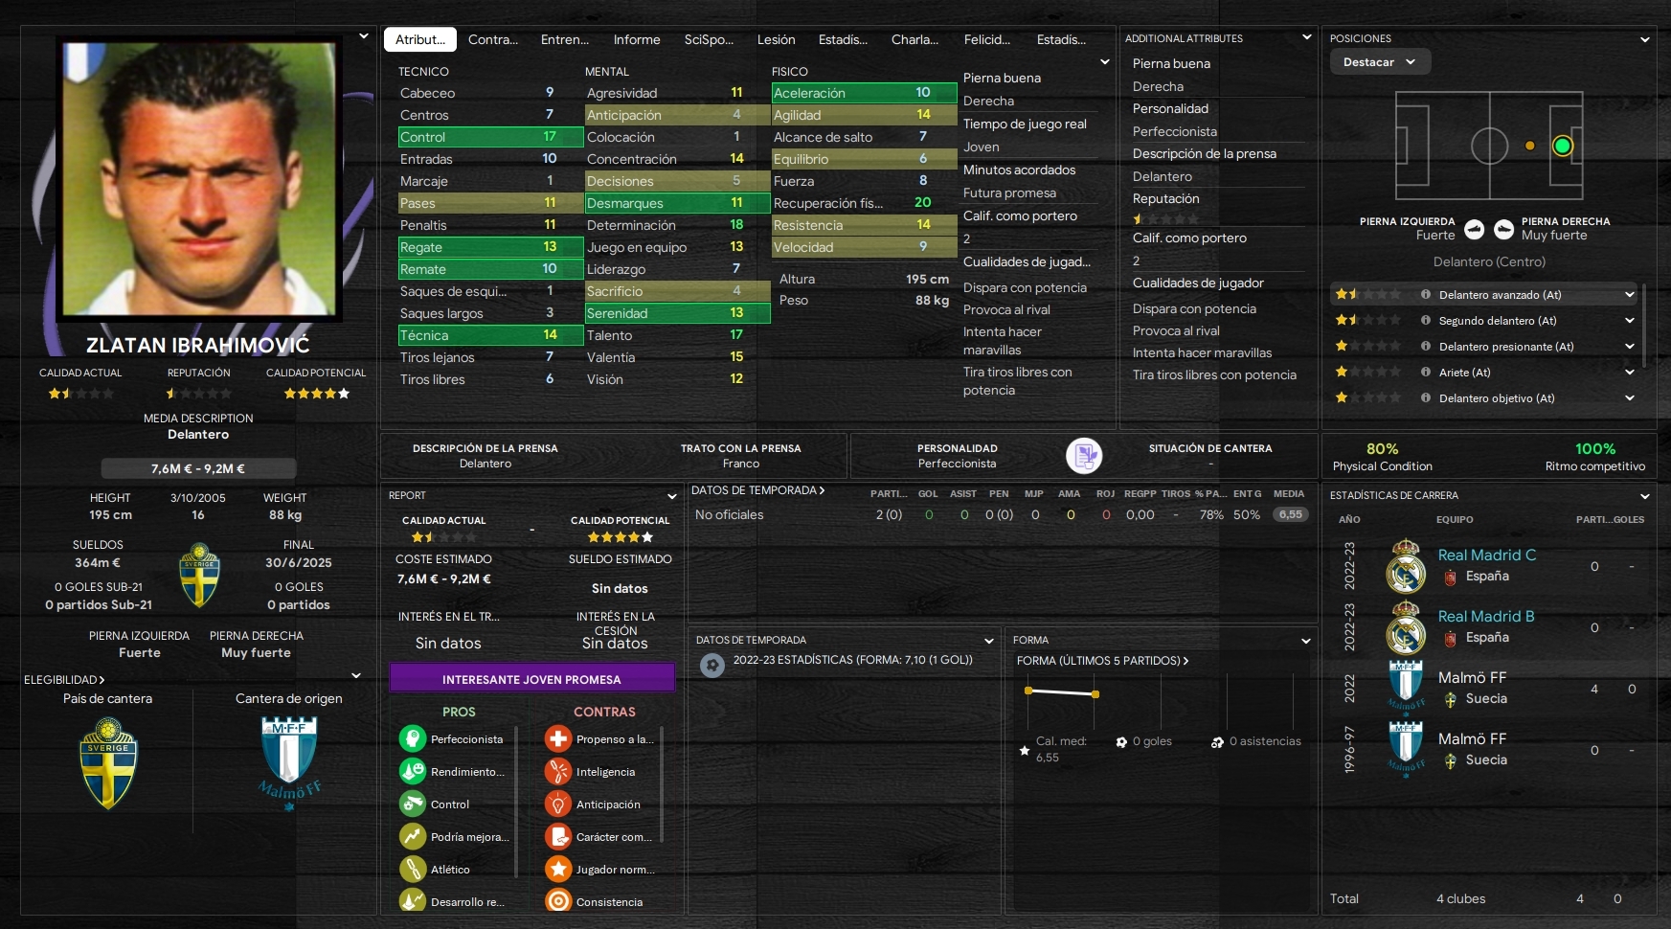
Task: Click the Pros list scrollbar
Action: [517, 803]
